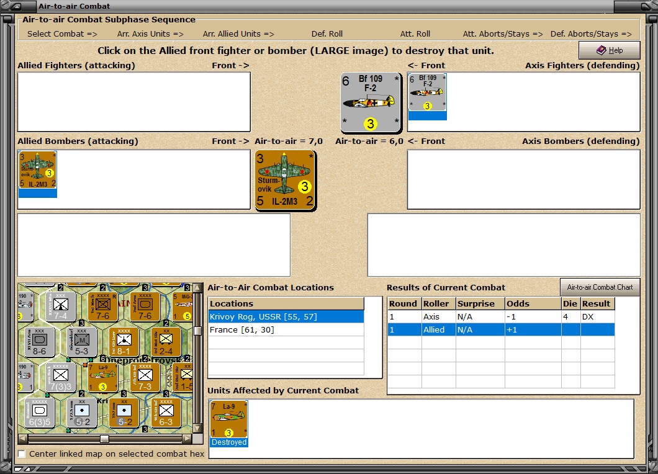658x474 pixels.
Task: Select the grey 7-4 mountain corps on the map
Action: pyautogui.click(x=60, y=306)
